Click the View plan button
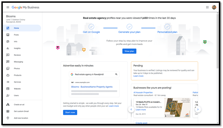223x128 pixels. (129, 51)
